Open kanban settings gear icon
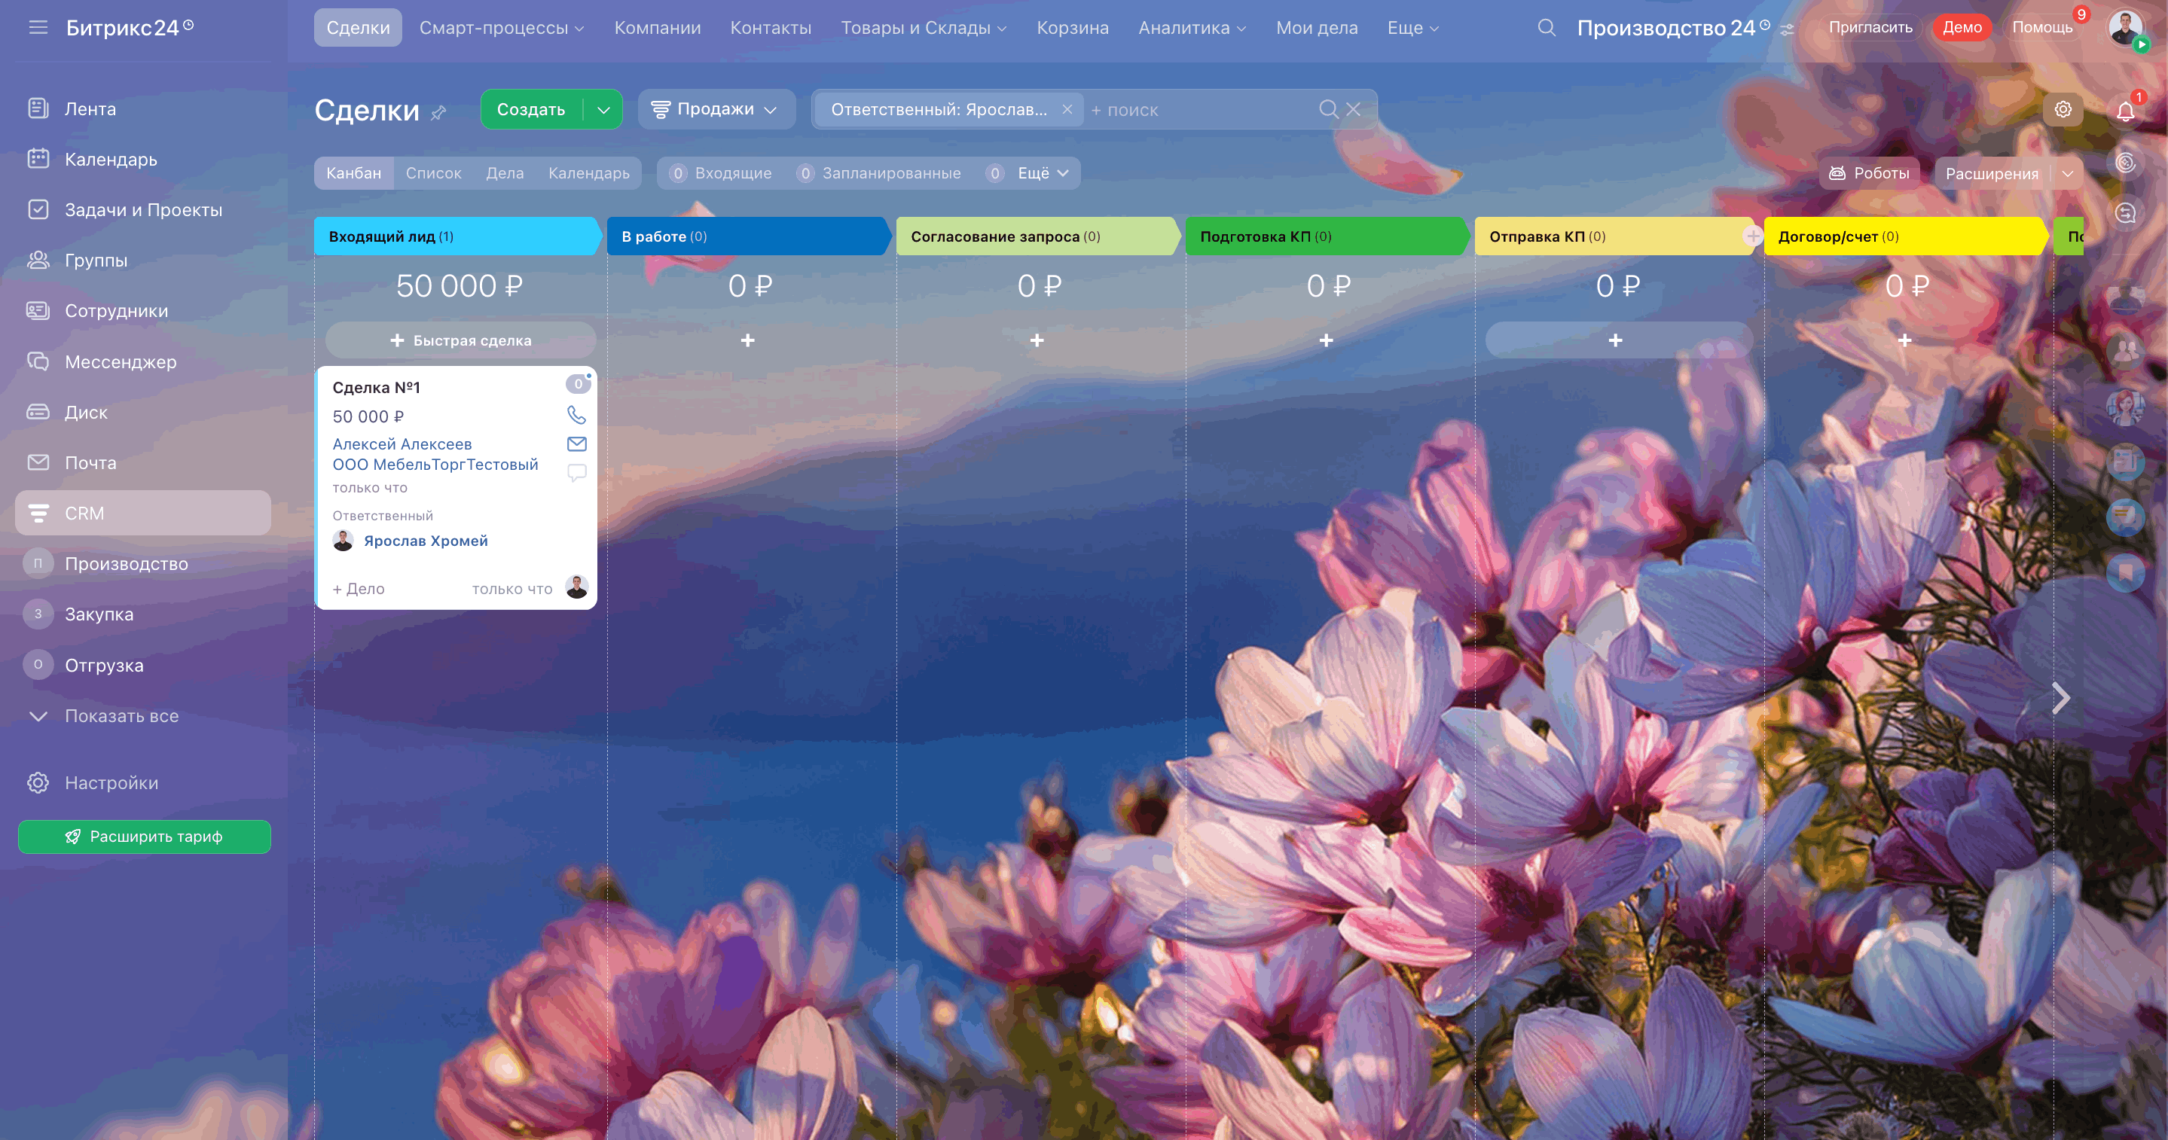 [x=2062, y=109]
